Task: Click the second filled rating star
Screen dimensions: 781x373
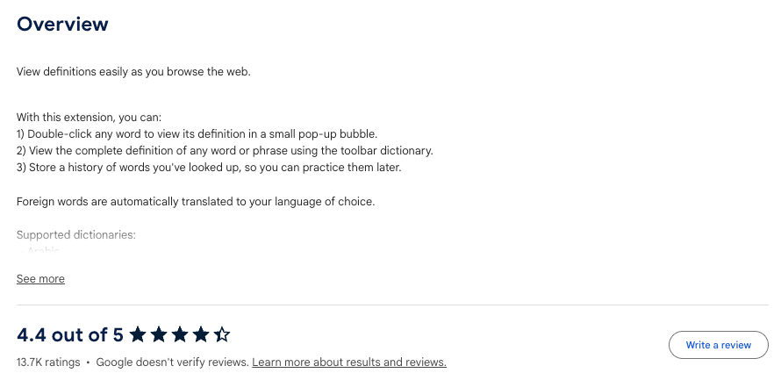Action: (x=159, y=334)
